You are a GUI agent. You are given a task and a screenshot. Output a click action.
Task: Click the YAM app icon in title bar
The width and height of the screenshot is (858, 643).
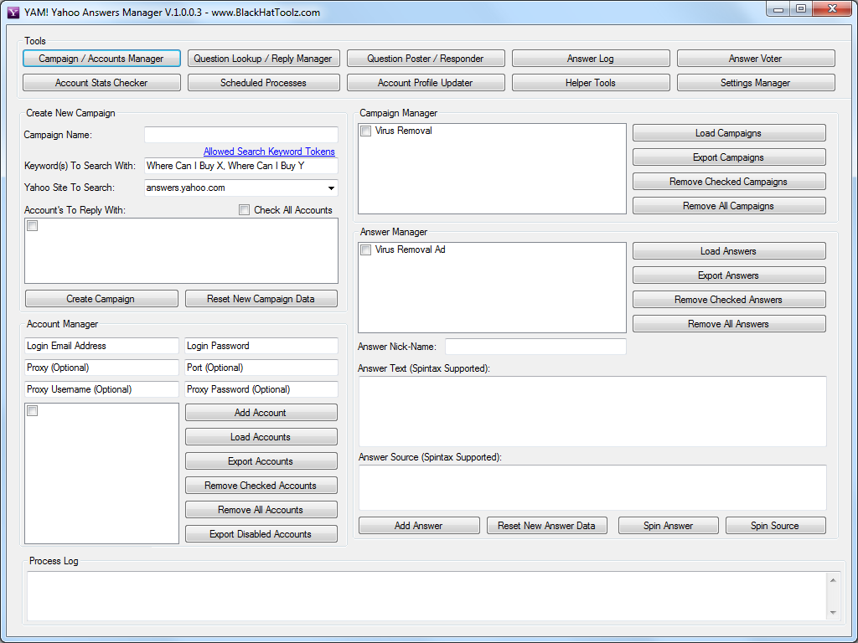click(13, 12)
